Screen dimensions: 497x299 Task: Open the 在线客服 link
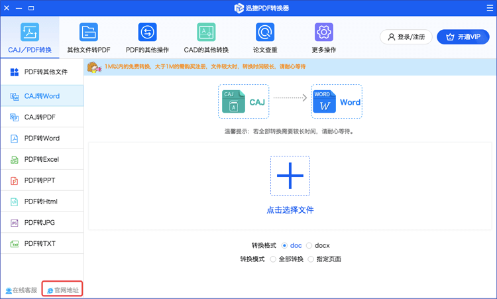tap(21, 290)
